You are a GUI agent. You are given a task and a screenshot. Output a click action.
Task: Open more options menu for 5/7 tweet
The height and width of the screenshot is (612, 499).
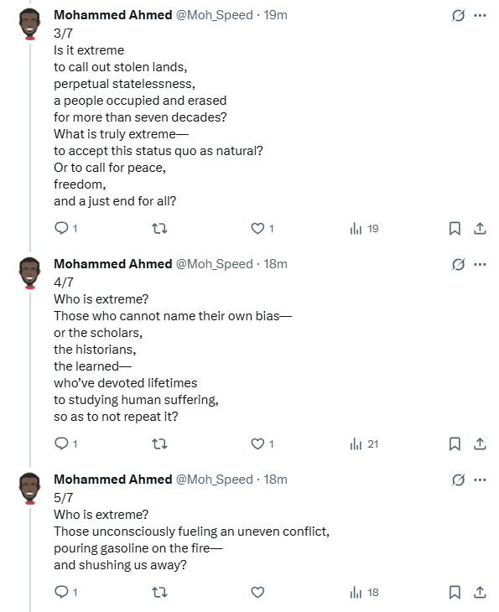(480, 480)
